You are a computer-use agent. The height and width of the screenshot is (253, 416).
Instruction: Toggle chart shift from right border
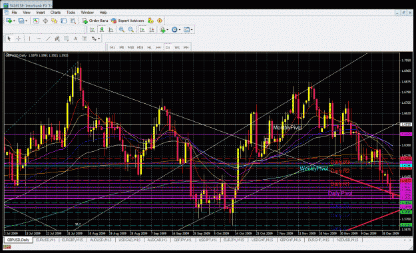coord(152,30)
